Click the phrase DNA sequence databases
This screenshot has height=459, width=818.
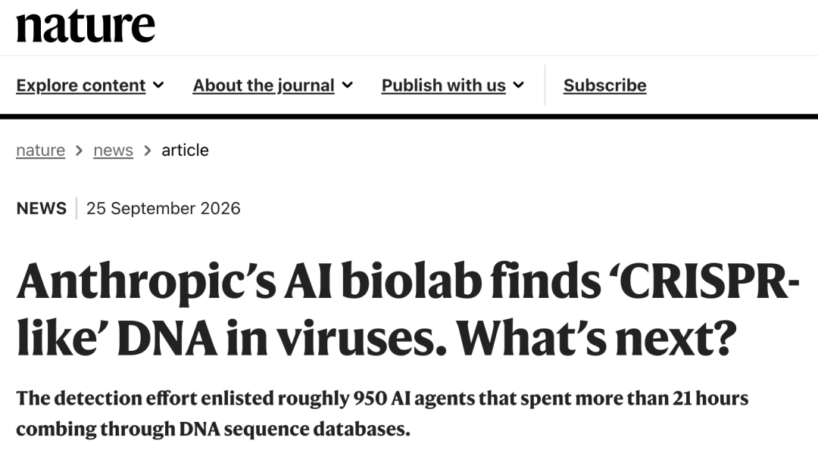(295, 429)
